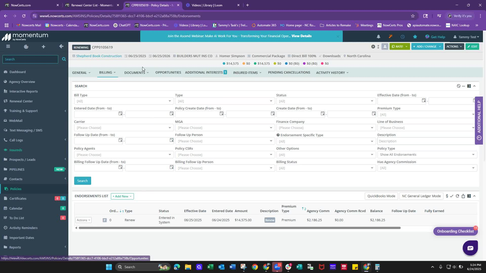Open the Pending Cancellations tab

(289, 73)
